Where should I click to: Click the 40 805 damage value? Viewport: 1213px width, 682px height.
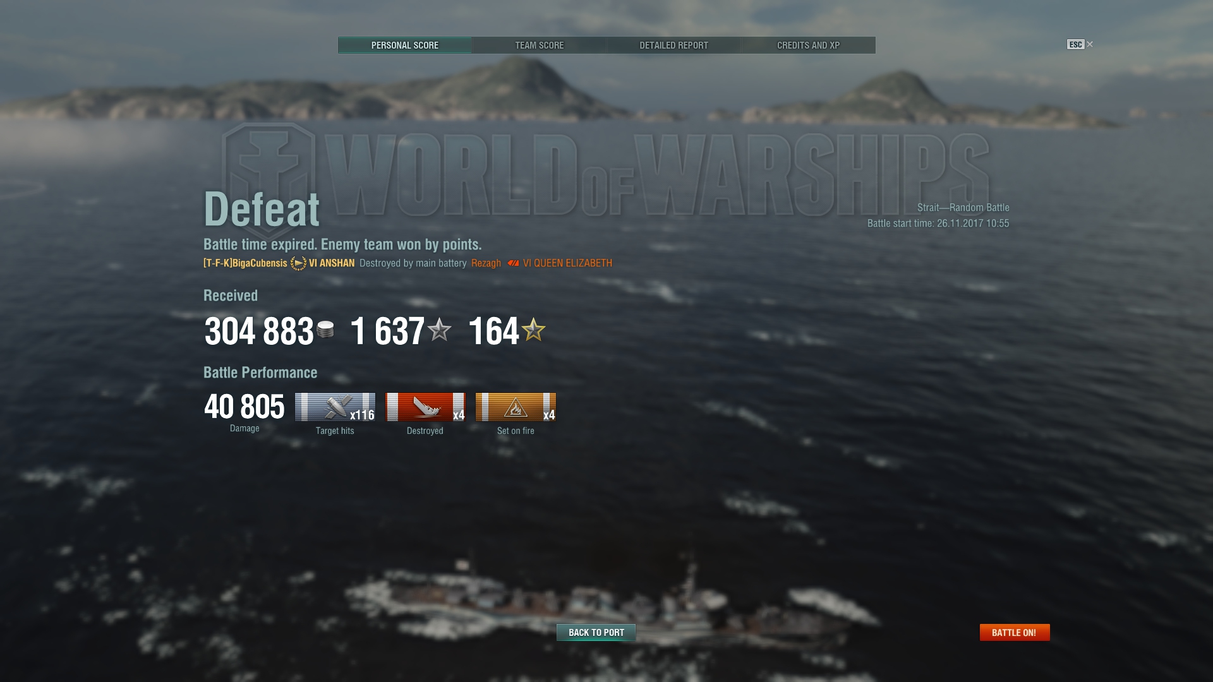click(244, 407)
